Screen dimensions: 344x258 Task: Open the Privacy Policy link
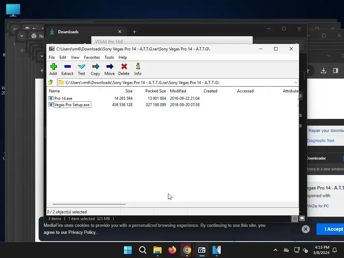tap(82, 232)
